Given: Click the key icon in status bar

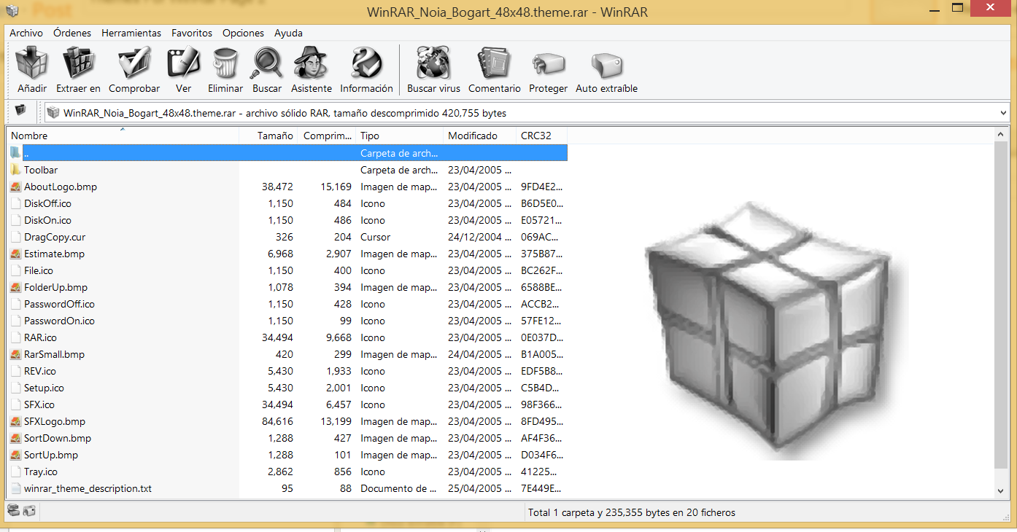Looking at the screenshot, I should click(x=29, y=511).
